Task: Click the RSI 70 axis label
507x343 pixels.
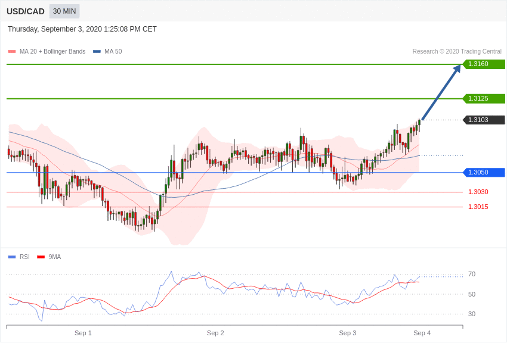Action: pos(472,275)
